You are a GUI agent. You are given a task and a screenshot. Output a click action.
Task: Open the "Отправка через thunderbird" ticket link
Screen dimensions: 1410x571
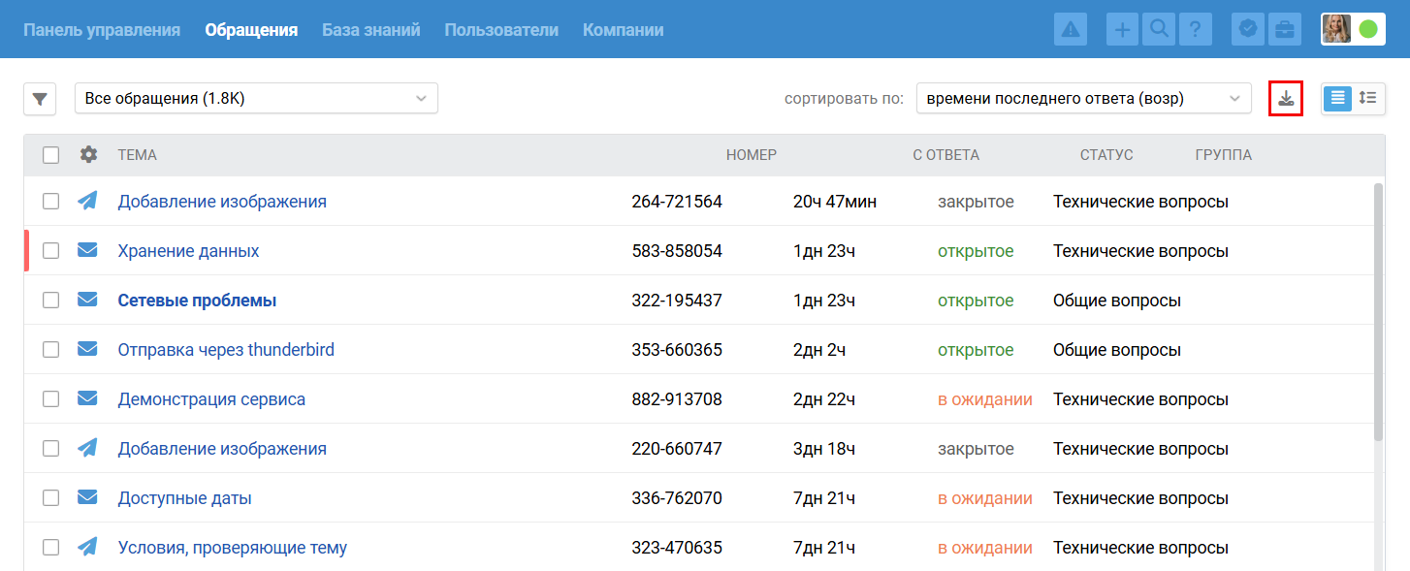click(x=226, y=350)
